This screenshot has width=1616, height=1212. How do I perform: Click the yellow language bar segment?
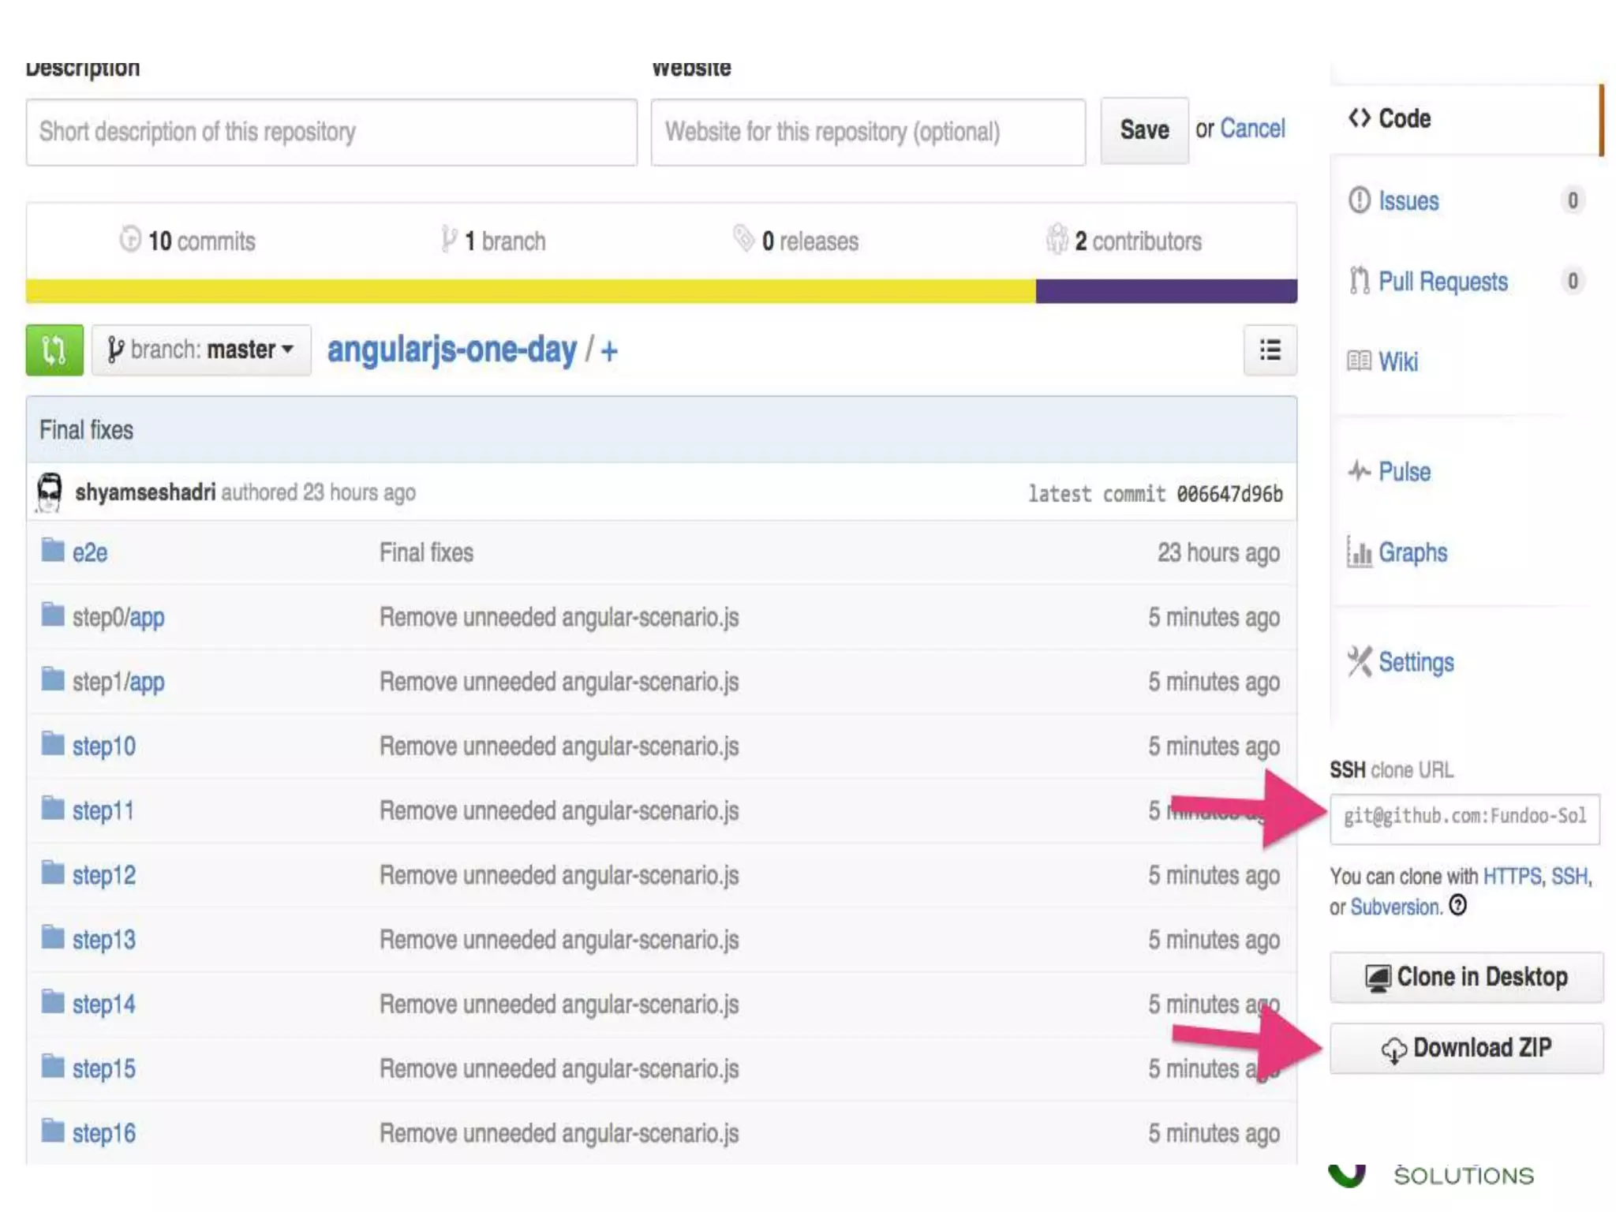tap(530, 291)
